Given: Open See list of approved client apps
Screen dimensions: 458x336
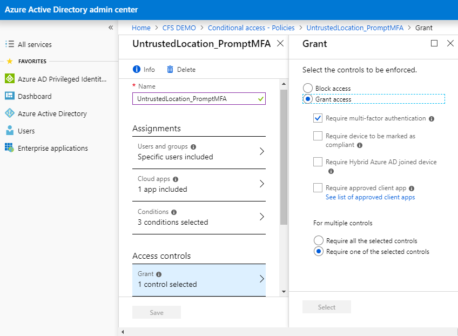Looking at the screenshot, I should [x=370, y=197].
